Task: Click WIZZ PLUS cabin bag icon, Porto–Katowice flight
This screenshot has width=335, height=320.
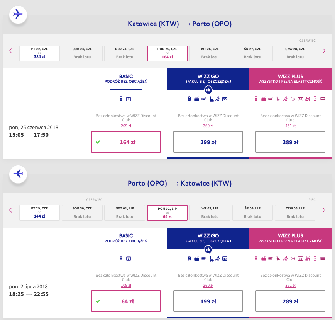Action: (x=256, y=259)
